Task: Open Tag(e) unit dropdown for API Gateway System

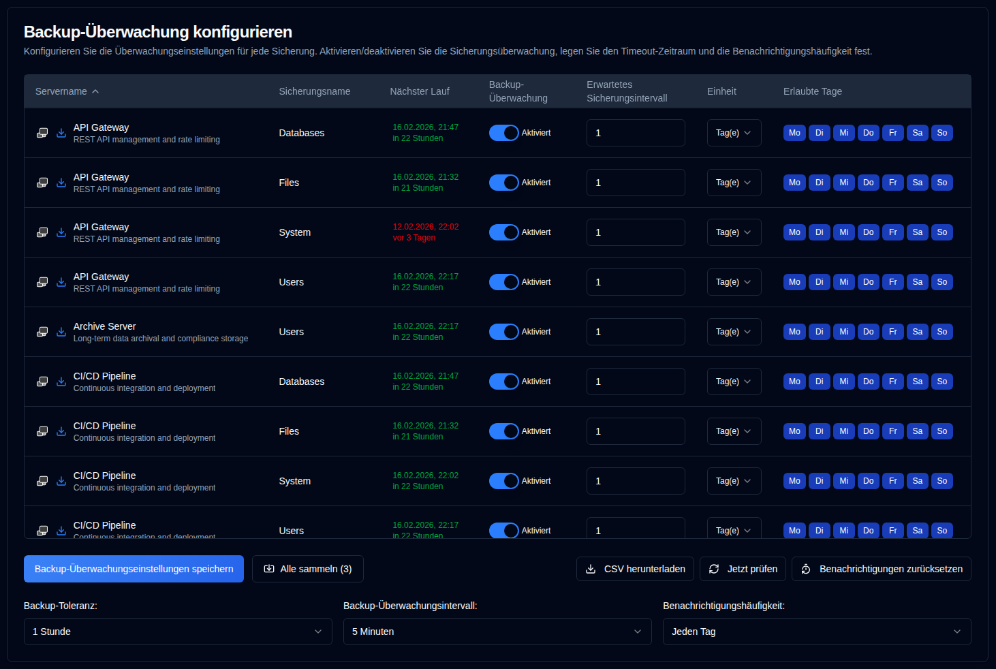Action: coord(734,232)
